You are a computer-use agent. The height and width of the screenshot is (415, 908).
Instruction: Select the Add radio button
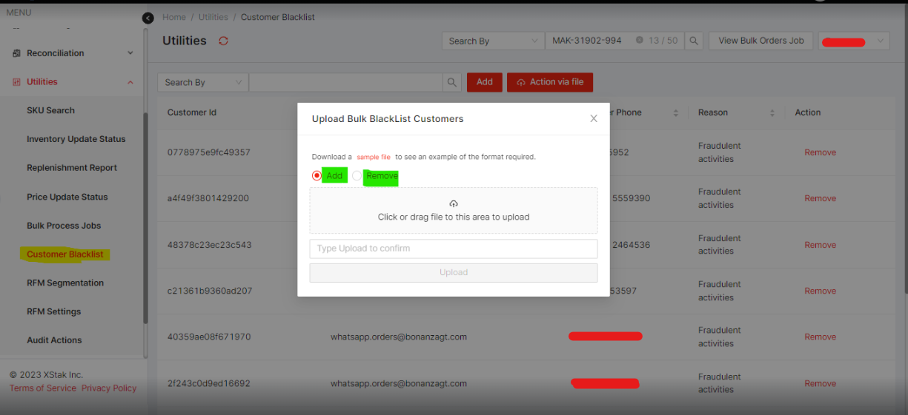click(x=317, y=176)
